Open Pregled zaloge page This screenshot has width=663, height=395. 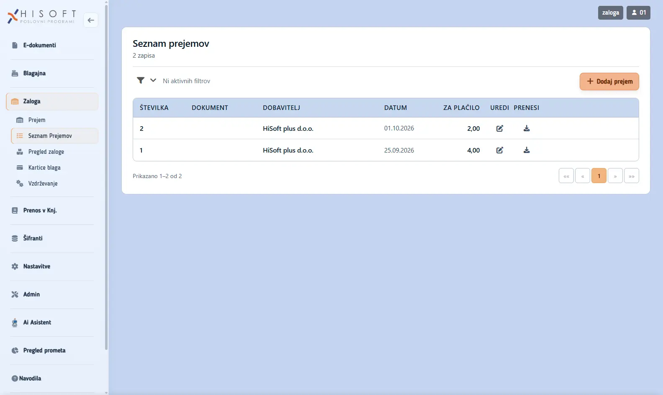(x=55, y=152)
